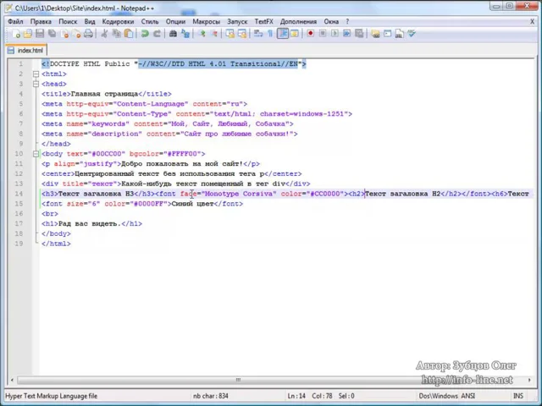Screen dimensions: 542x406
Task: Click the Cut scissors icon
Action: (x=105, y=34)
